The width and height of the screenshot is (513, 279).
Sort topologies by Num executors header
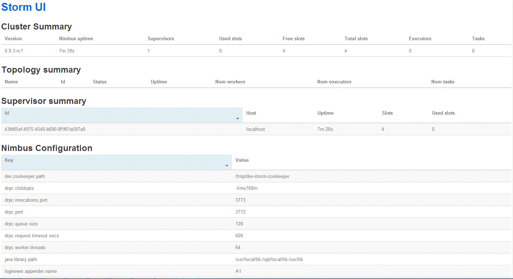pyautogui.click(x=334, y=82)
